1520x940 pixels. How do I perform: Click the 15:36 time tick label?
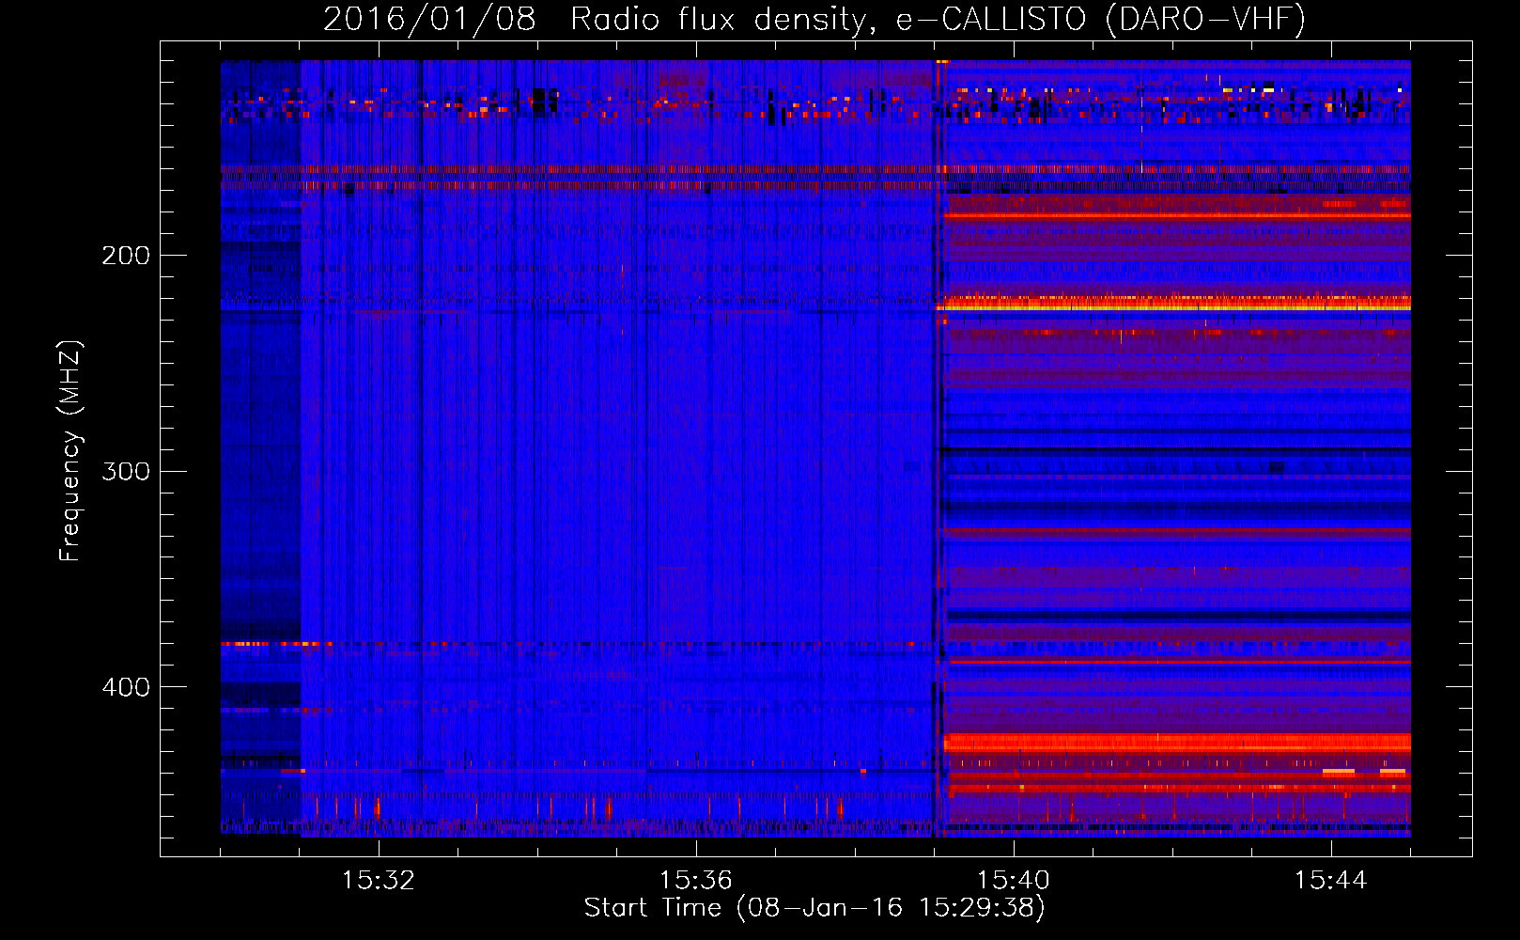[695, 881]
